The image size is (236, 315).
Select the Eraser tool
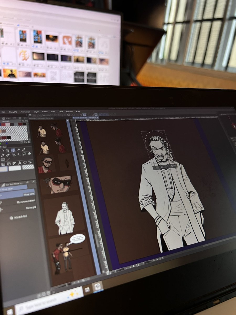coord(29,154)
